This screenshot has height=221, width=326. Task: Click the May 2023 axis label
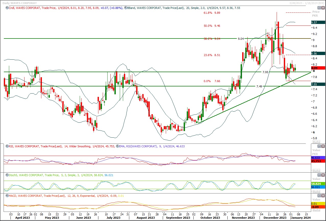tap(52, 218)
